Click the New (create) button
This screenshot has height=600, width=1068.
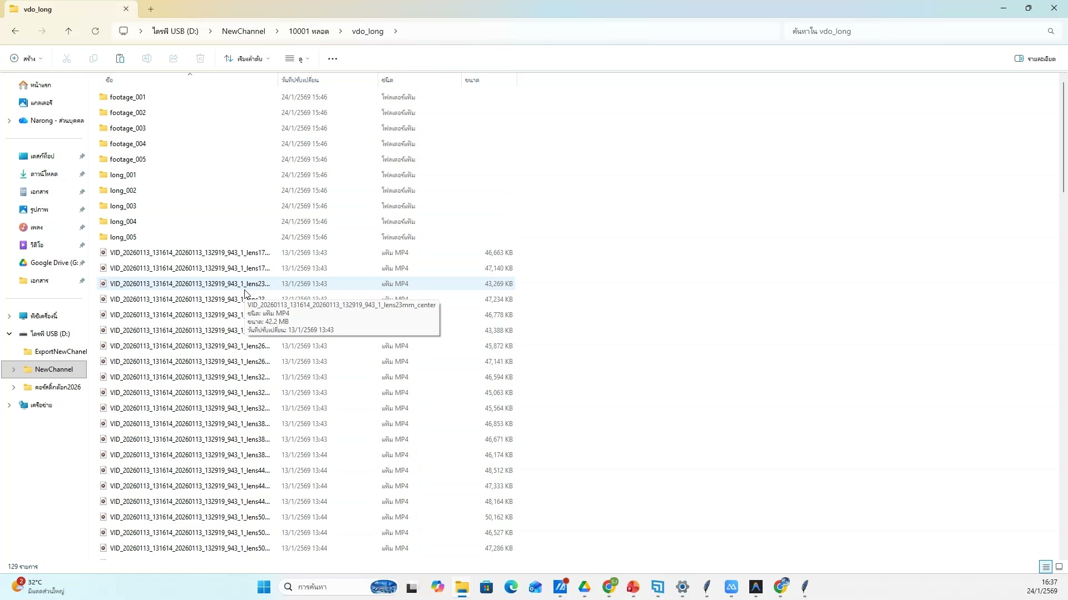[26, 58]
